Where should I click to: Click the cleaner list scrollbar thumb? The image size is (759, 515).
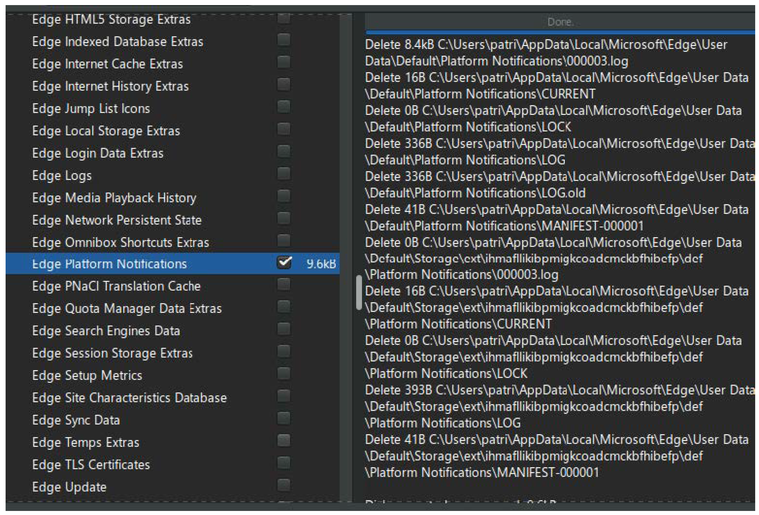(x=359, y=292)
